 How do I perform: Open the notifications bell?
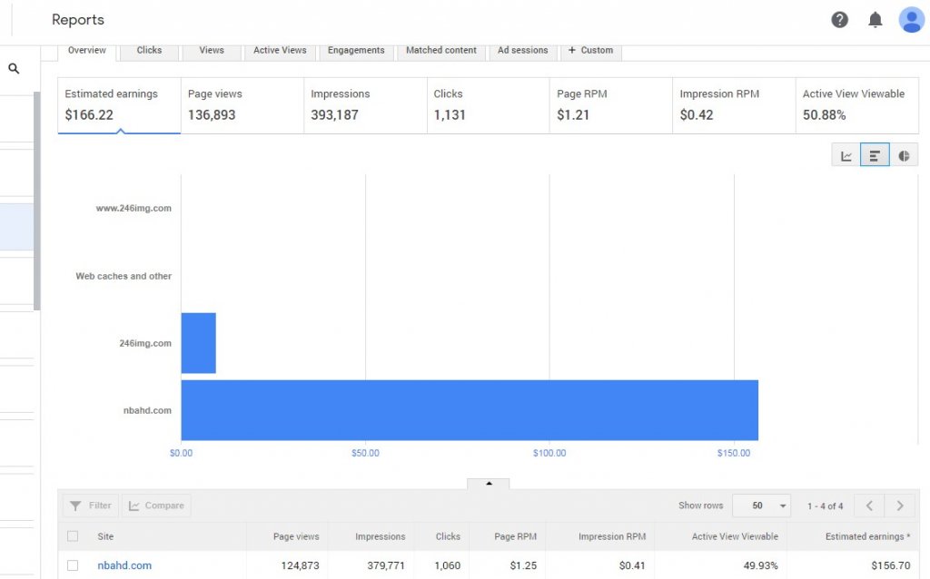pyautogui.click(x=875, y=20)
